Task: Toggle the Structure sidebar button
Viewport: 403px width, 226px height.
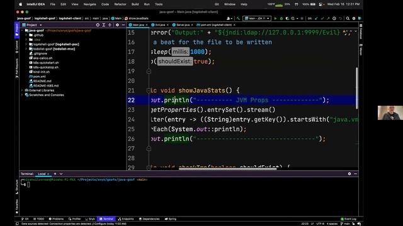Action: coord(17,187)
